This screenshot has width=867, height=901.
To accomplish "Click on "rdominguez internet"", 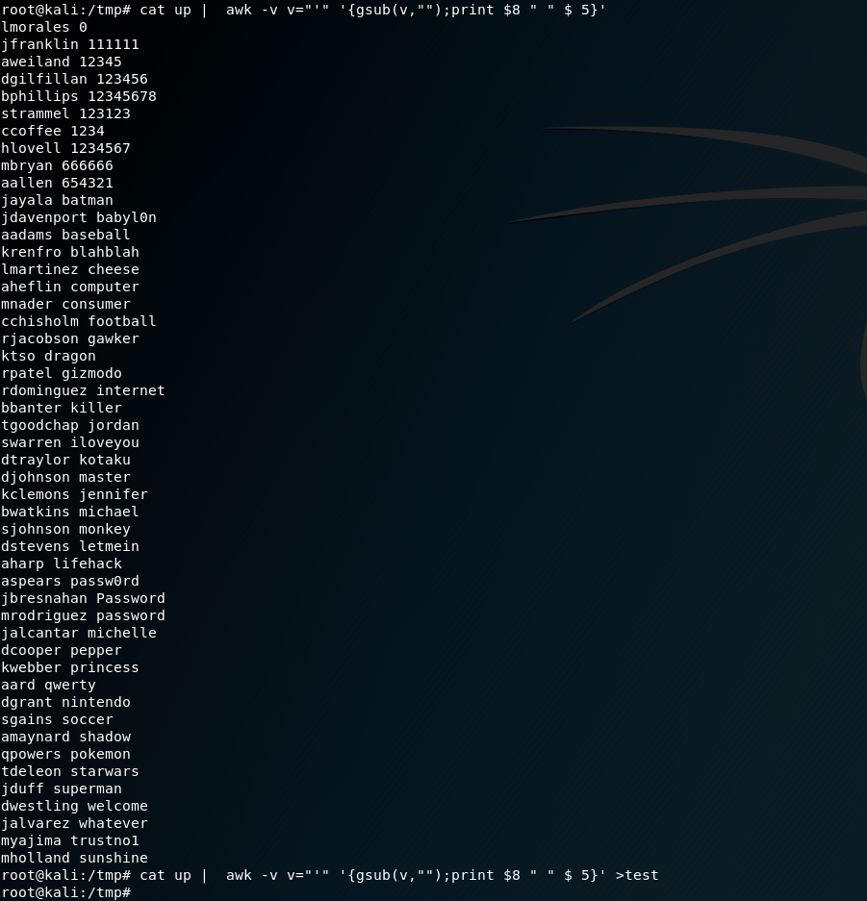I will click(84, 390).
